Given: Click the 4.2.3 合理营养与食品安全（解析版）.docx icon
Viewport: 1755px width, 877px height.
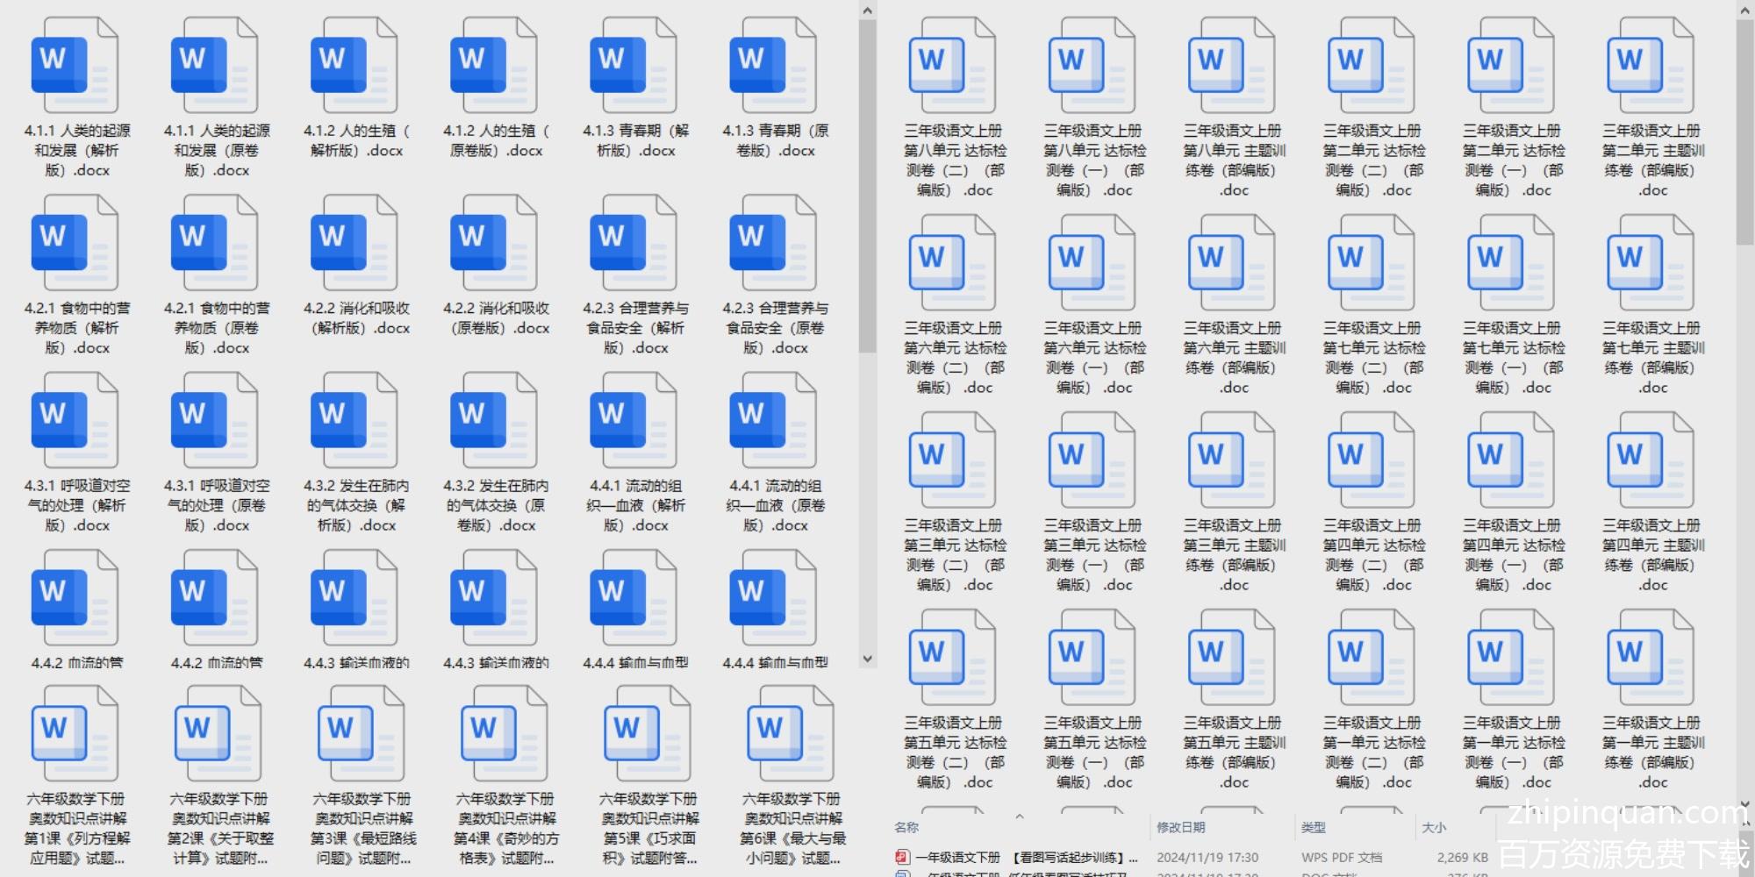Looking at the screenshot, I should tap(634, 243).
